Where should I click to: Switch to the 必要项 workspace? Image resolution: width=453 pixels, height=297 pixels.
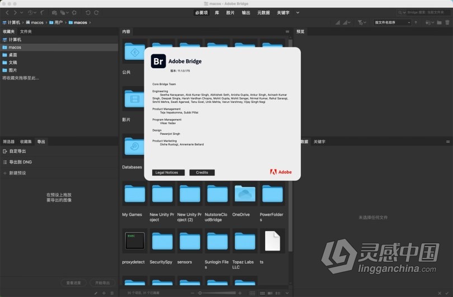(x=201, y=13)
